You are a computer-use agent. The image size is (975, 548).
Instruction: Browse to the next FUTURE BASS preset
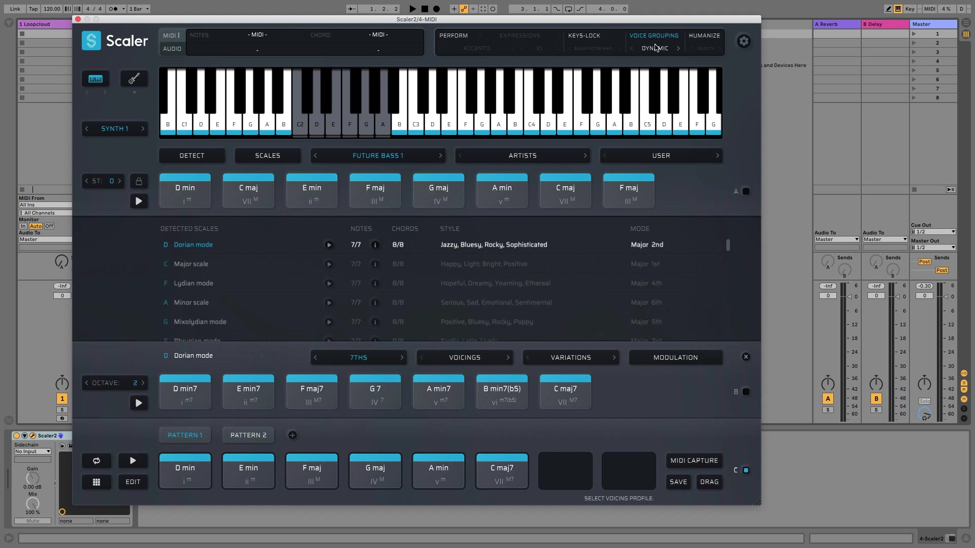click(440, 155)
